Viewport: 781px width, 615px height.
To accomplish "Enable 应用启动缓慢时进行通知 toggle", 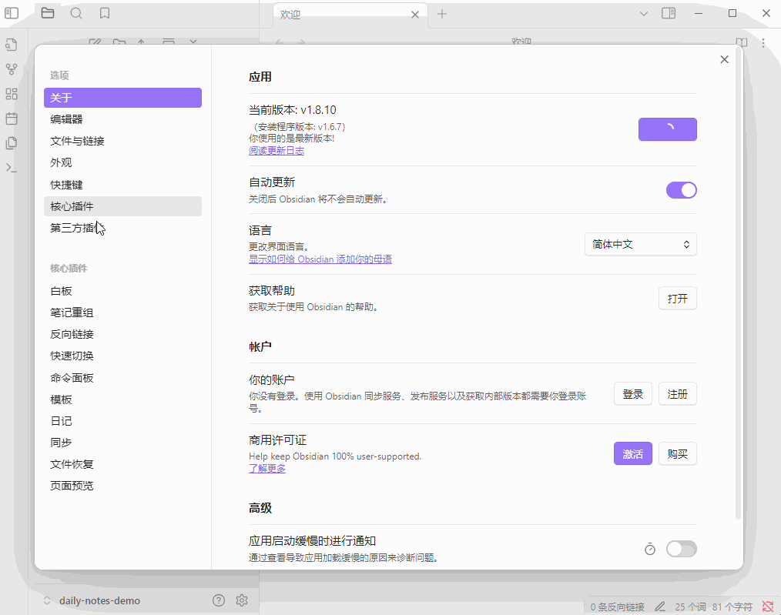I will [x=682, y=549].
